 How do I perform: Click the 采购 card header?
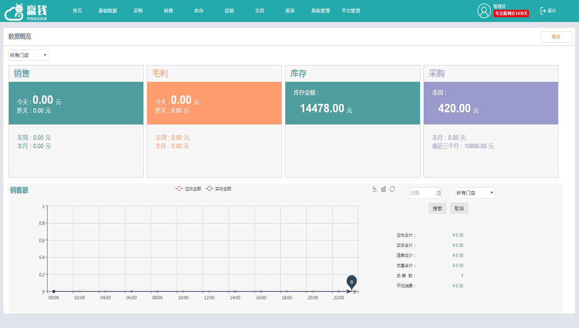tap(491, 74)
